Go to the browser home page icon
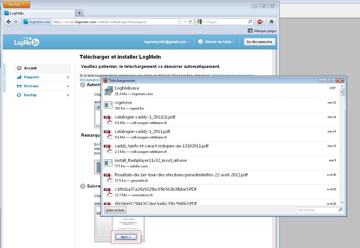Screen dimensions: 360x248 pyautogui.click(x=272, y=22)
